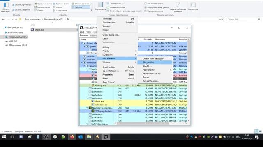Open the Сортировать sort button
263x147 pixels.
pyautogui.click(x=100, y=7)
